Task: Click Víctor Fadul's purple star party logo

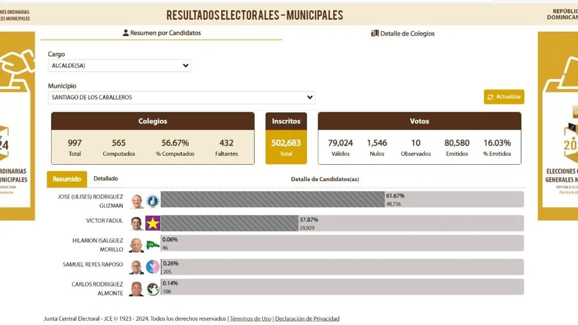Action: pyautogui.click(x=153, y=223)
